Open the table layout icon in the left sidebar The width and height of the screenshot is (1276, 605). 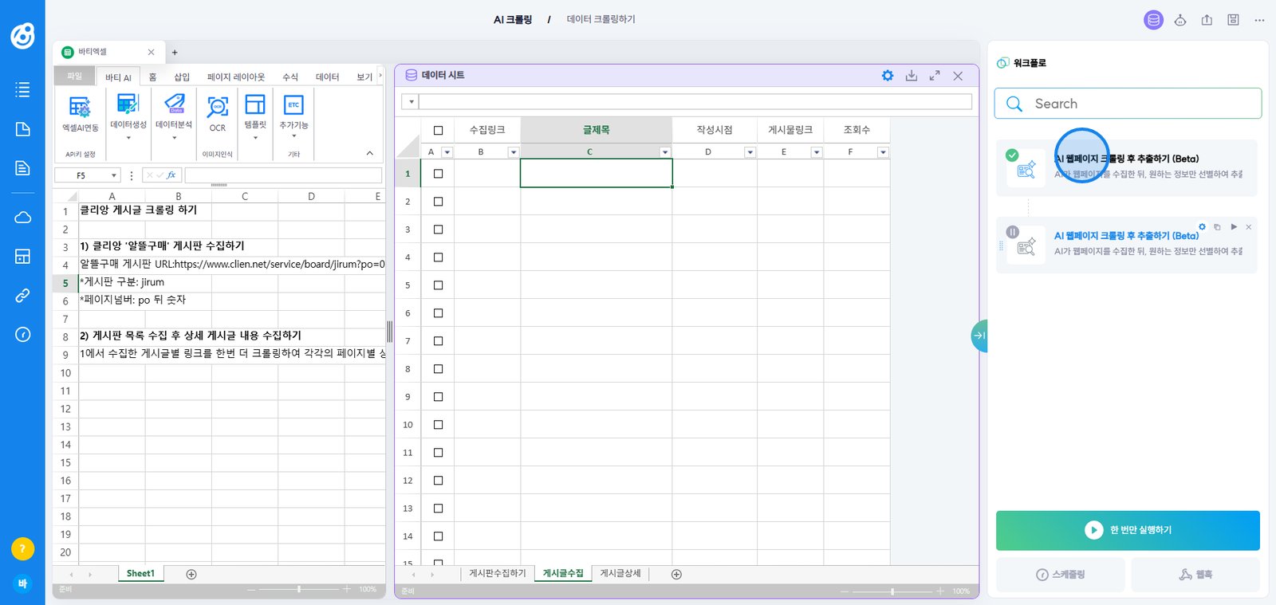[22, 256]
